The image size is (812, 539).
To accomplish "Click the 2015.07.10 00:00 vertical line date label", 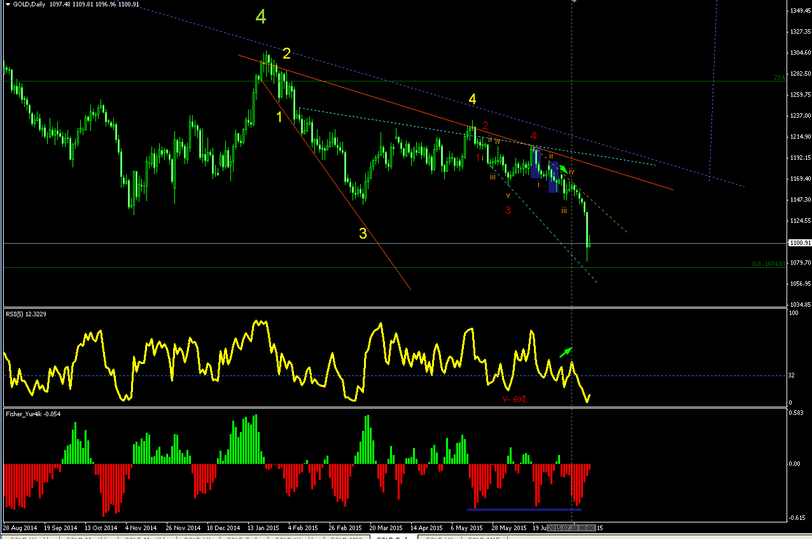I will point(571,528).
